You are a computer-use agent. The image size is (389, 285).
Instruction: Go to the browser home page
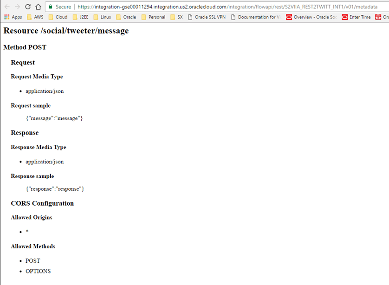(39, 7)
